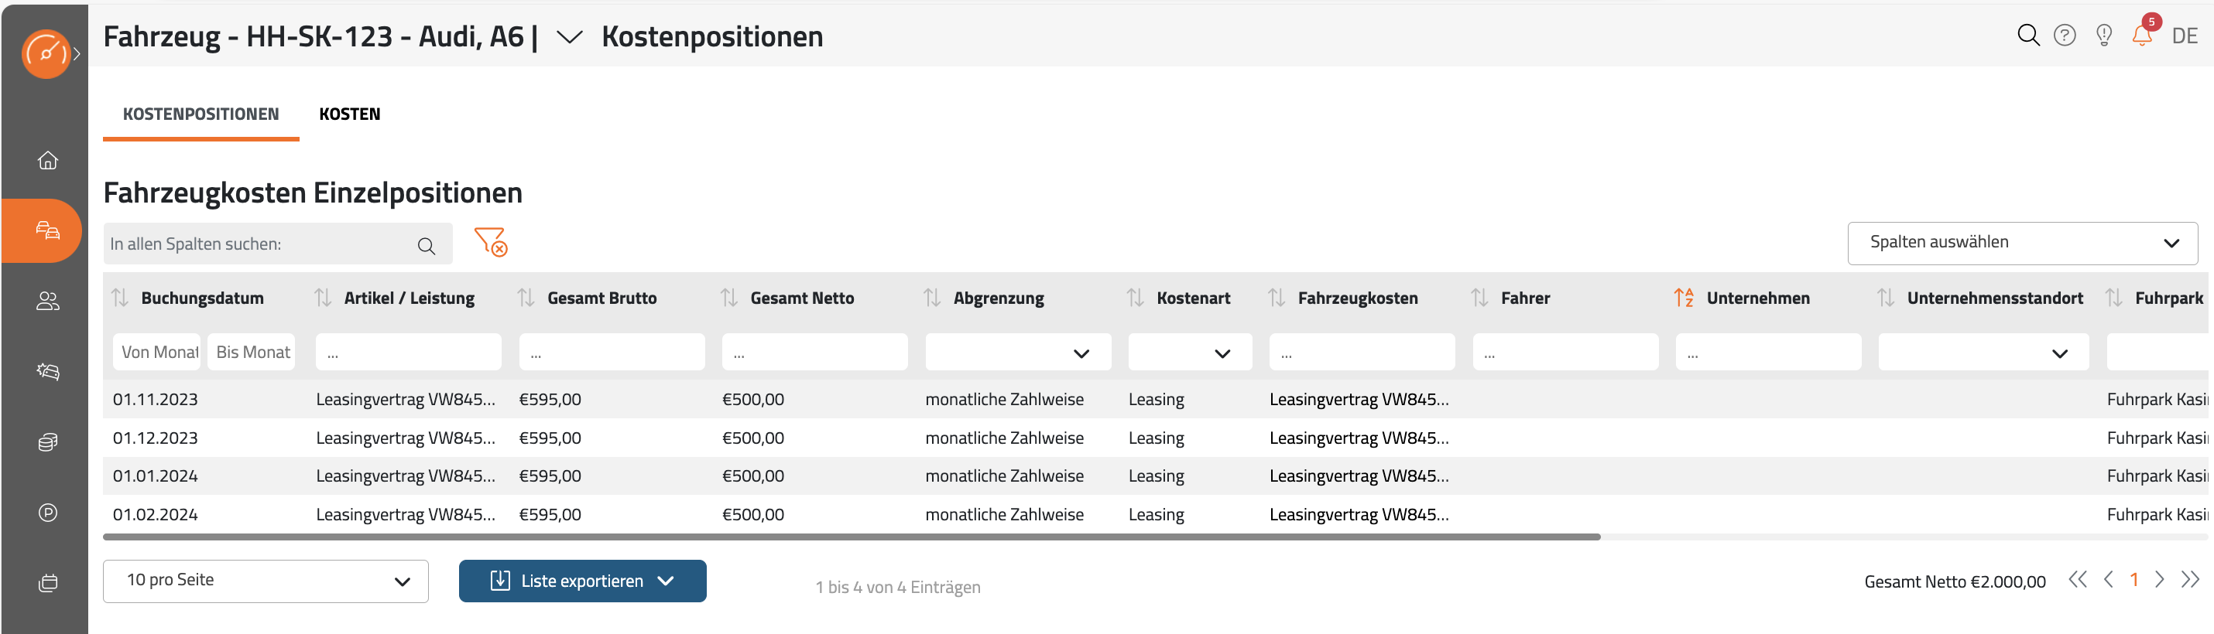Click Fahrzeugkosten filter field

(1362, 352)
